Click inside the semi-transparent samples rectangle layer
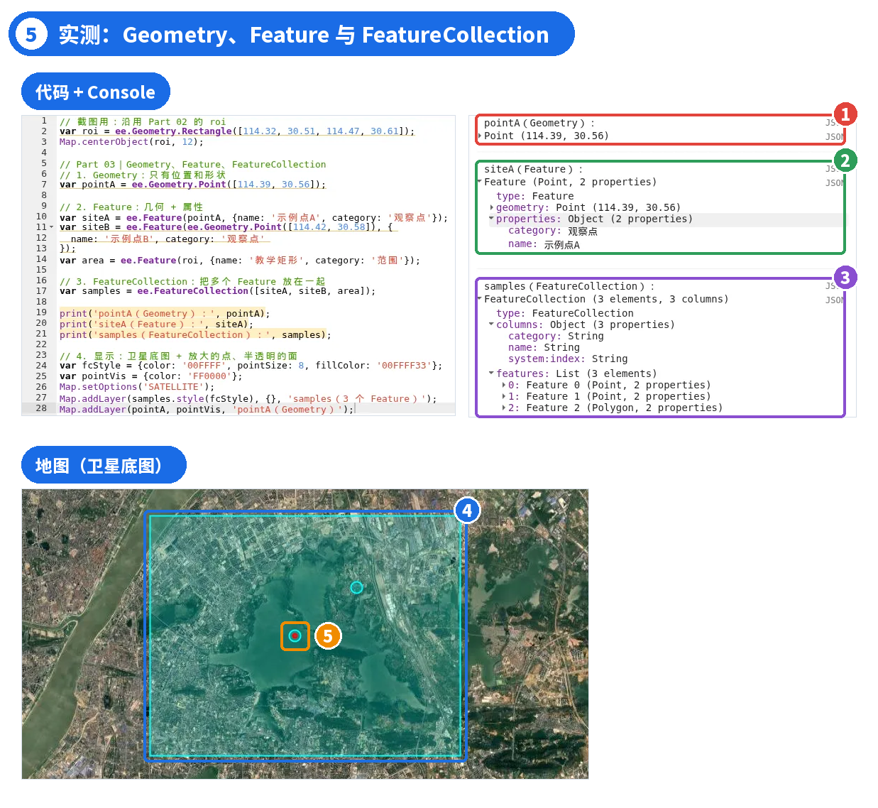 pyautogui.click(x=305, y=635)
